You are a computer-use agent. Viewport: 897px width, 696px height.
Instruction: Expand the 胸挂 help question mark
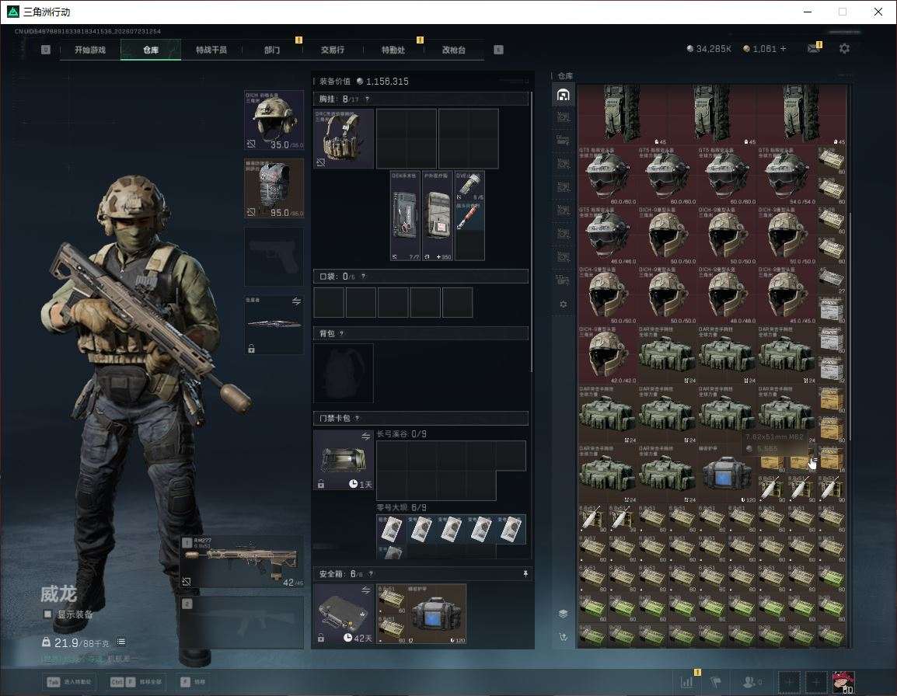367,99
